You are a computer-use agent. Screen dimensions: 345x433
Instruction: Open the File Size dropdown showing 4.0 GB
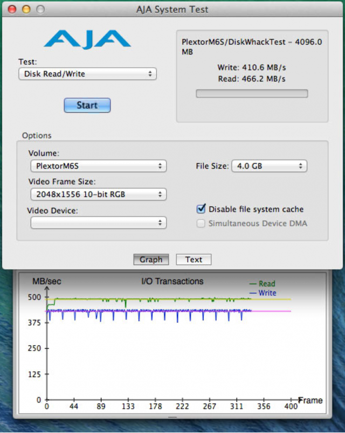[269, 166]
